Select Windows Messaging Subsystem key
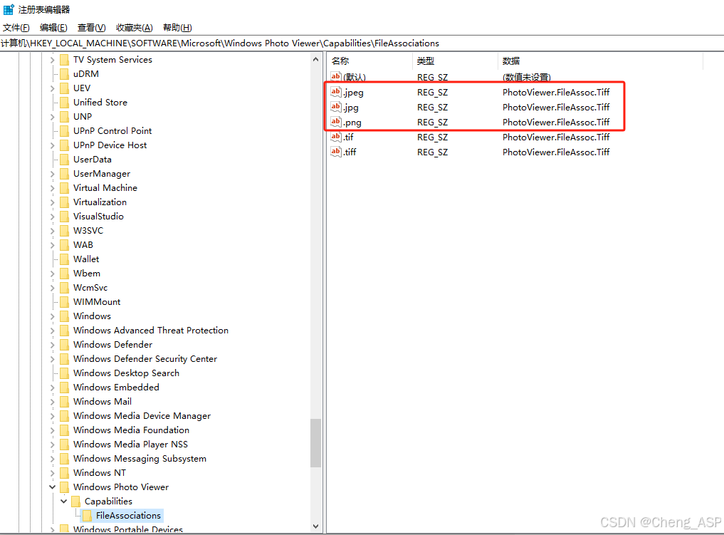Screen dimensions: 724x535 (140, 459)
